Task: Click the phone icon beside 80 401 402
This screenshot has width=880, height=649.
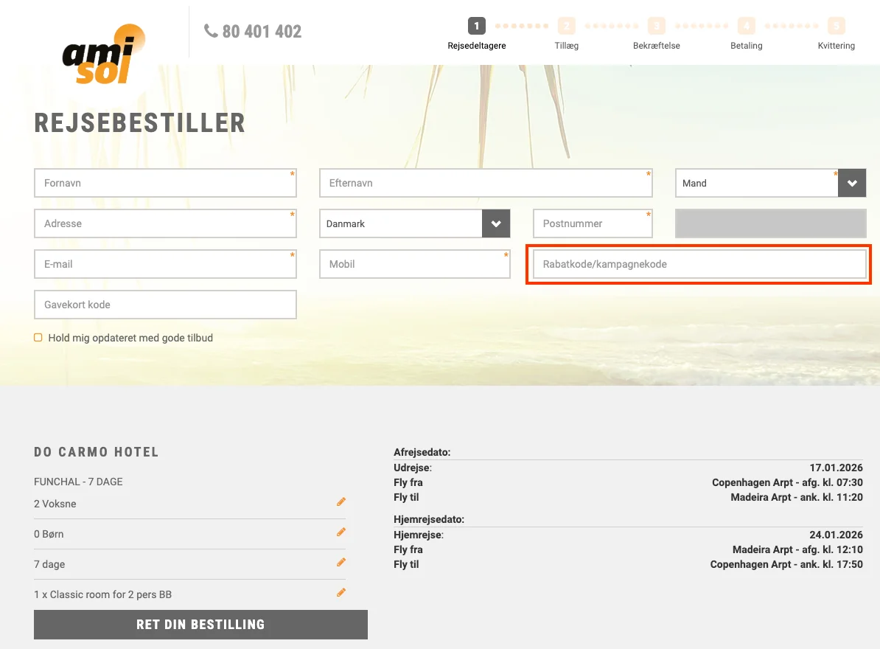Action: pos(211,31)
